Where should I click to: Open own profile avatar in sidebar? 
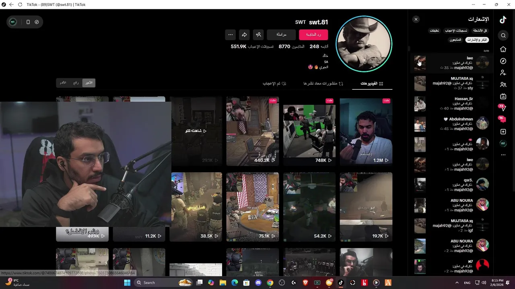[x=503, y=143]
